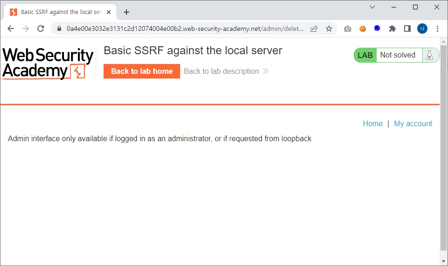Click the page's vertical scrollbar thumb
This screenshot has height=266, width=448.
[443, 147]
